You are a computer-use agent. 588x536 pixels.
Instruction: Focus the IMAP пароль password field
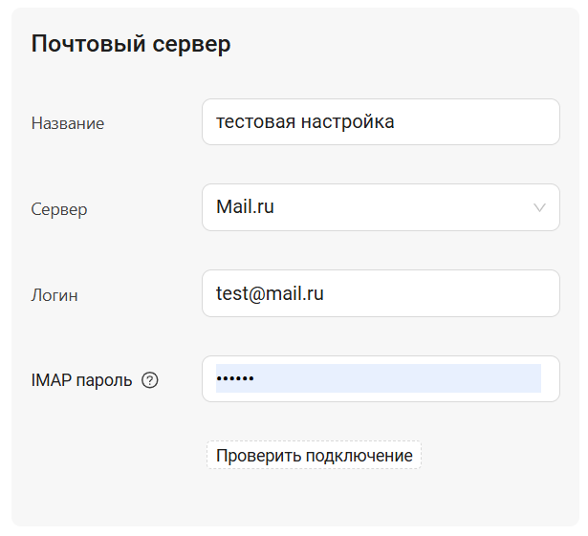pos(381,379)
